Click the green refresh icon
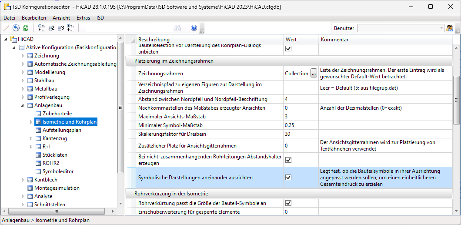The height and width of the screenshot is (225, 461). [x=26, y=28]
